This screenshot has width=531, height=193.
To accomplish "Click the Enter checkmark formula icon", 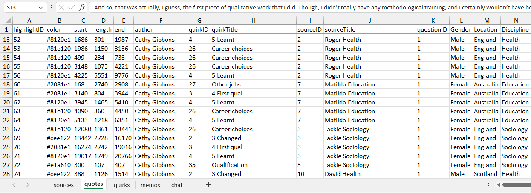I will tap(72, 7).
